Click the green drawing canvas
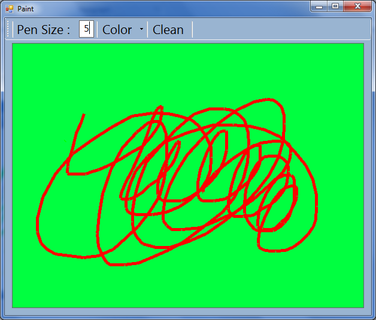 [x=188, y=176]
